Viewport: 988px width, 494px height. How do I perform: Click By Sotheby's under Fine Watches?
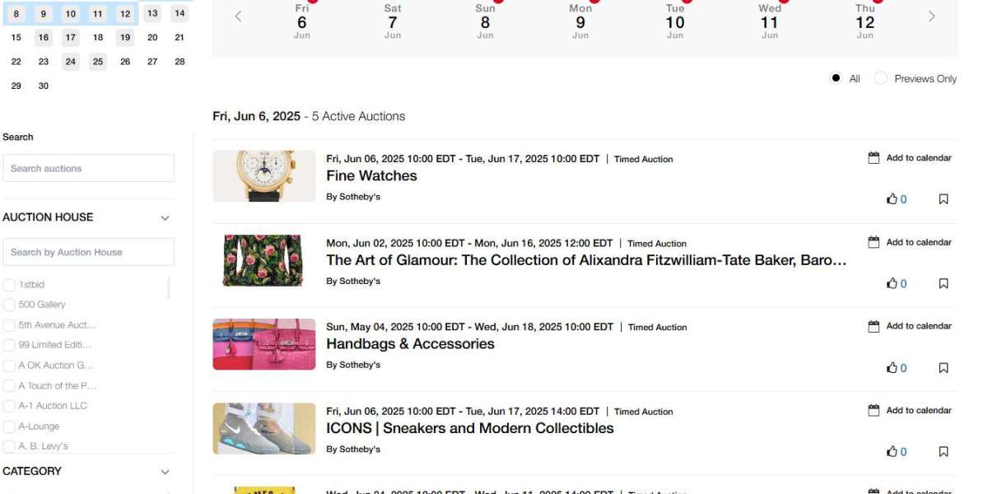353,197
